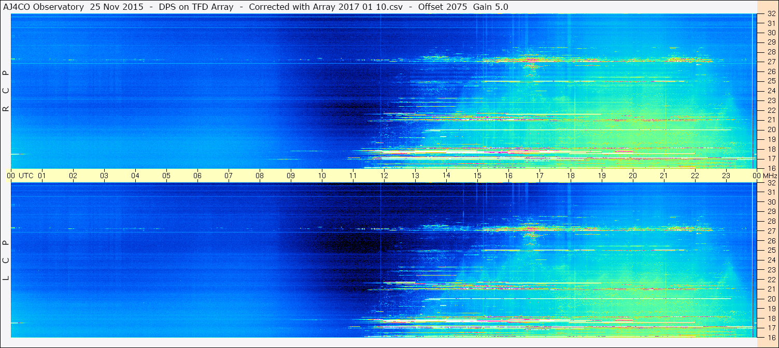Screen dimensions: 779x348
Task: Select hour '07' on the time axis
Action: click(229, 176)
